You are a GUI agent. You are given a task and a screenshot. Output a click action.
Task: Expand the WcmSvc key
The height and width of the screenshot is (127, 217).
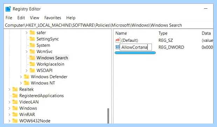(27, 52)
